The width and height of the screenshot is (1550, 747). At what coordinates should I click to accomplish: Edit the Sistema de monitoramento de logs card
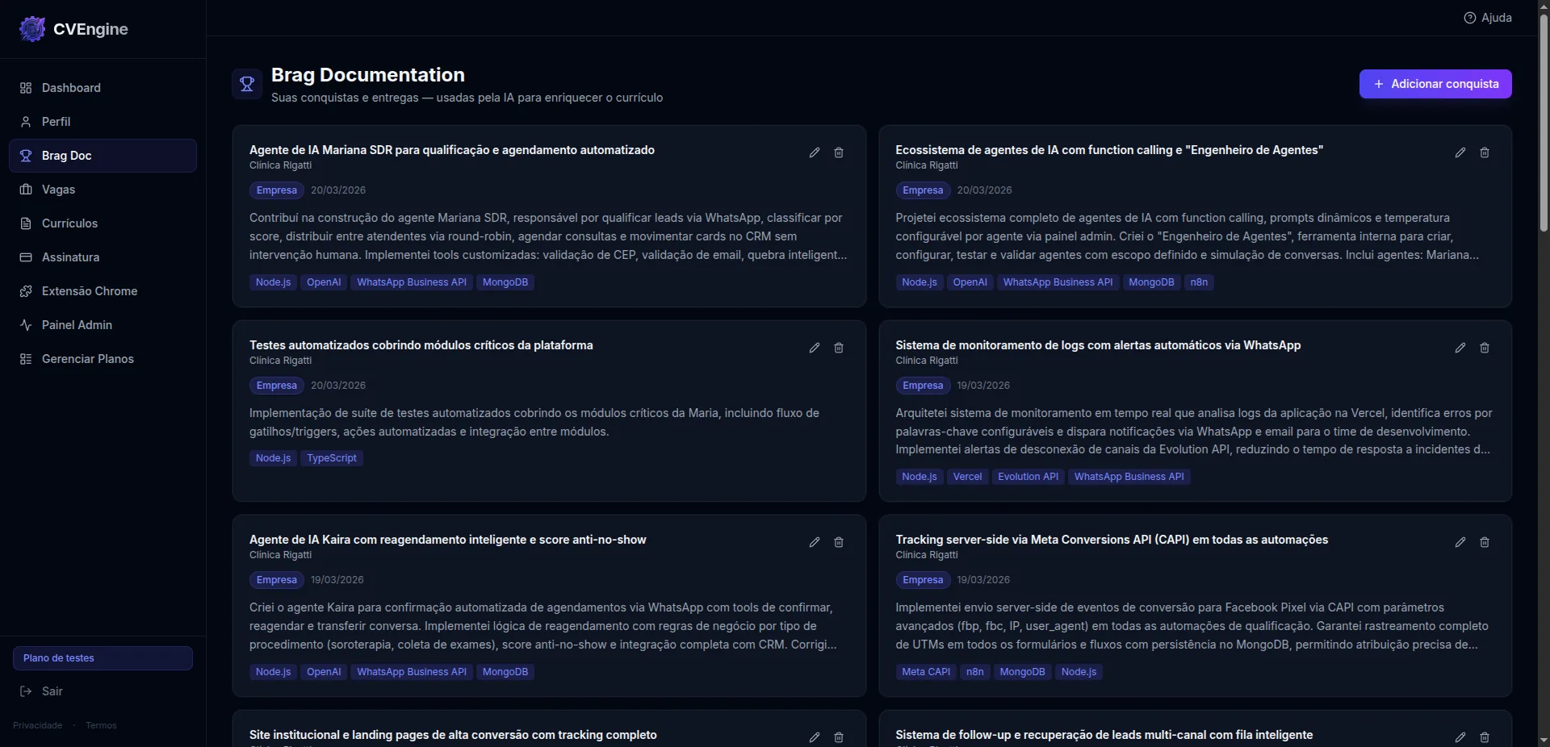coord(1460,348)
